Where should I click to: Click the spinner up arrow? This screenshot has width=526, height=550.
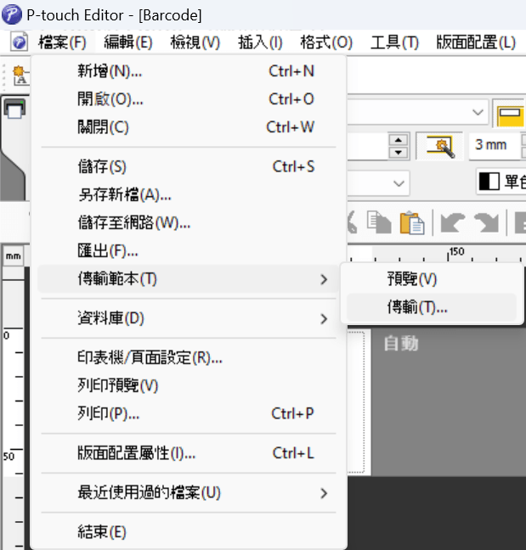click(x=399, y=140)
